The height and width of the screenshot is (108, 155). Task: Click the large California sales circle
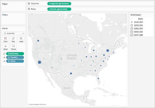pos(40,62)
